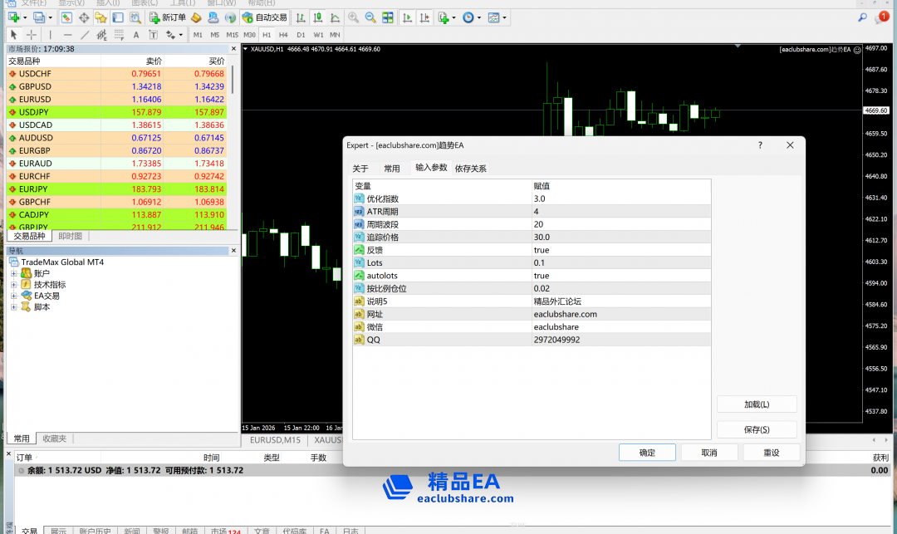897x534 pixels.
Task: Select the text label 'A' drawing tool
Action: pyautogui.click(x=136, y=35)
